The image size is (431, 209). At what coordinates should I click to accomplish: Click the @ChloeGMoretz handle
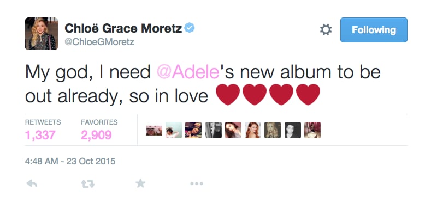[x=99, y=42]
